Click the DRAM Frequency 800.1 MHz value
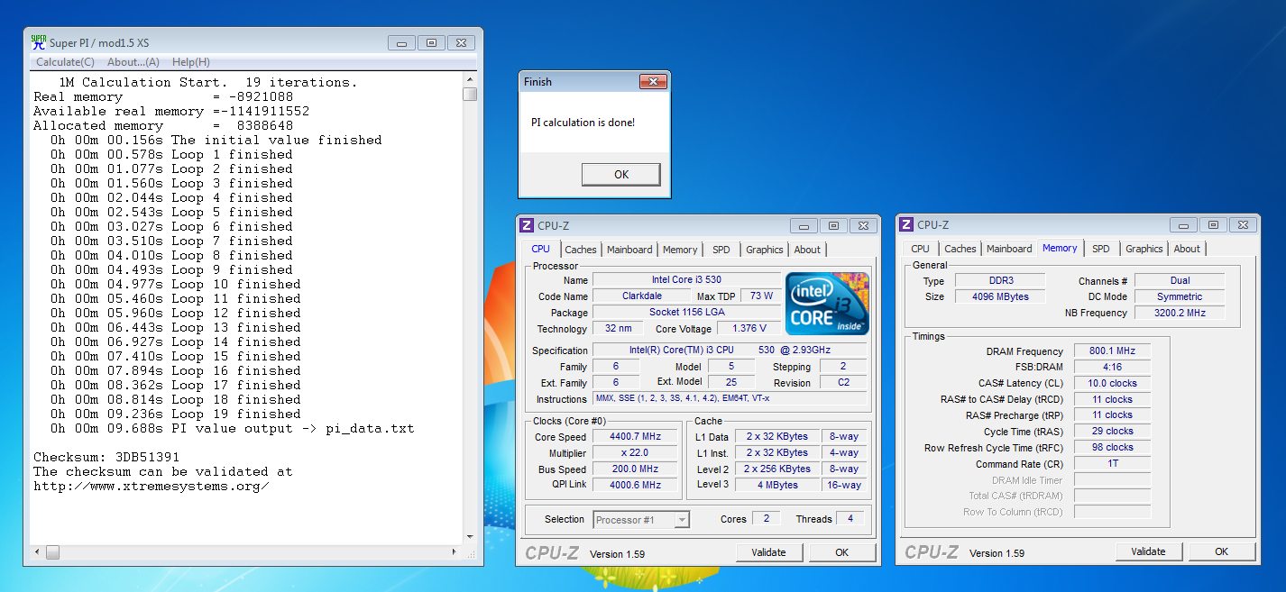This screenshot has width=1286, height=592. click(x=1112, y=351)
